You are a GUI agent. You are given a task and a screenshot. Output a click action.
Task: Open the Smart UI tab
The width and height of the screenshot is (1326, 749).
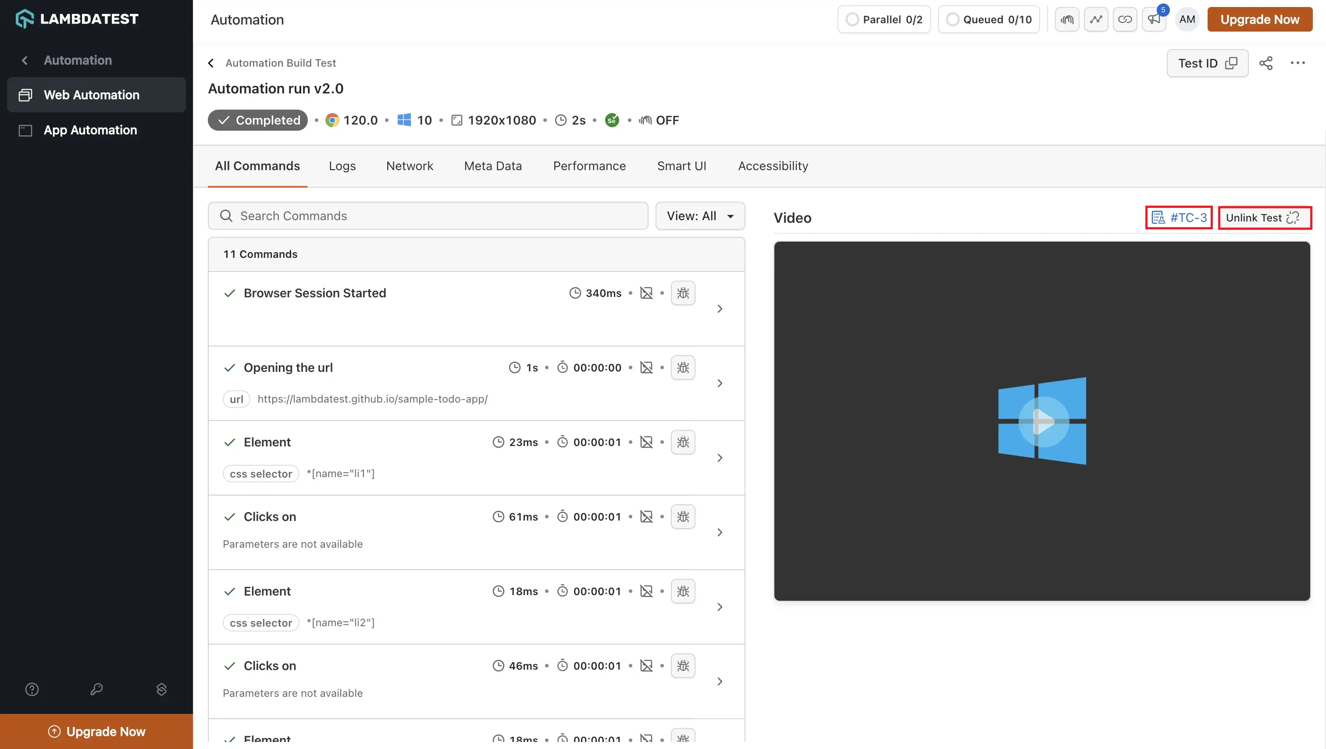(681, 166)
